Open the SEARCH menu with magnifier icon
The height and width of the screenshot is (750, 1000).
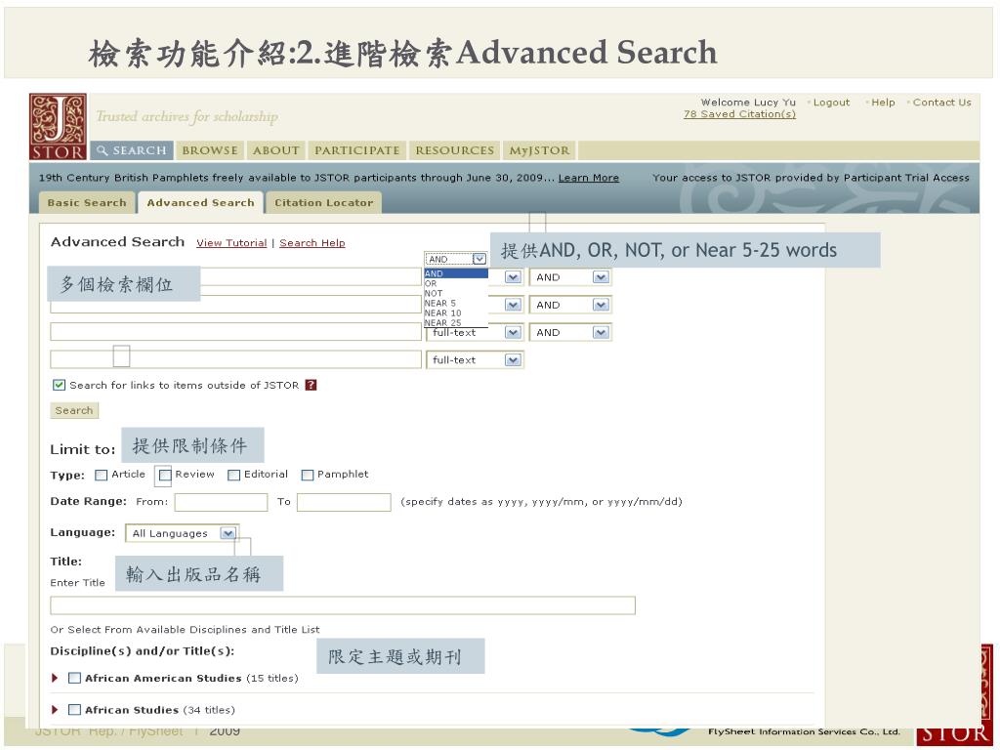(x=132, y=150)
